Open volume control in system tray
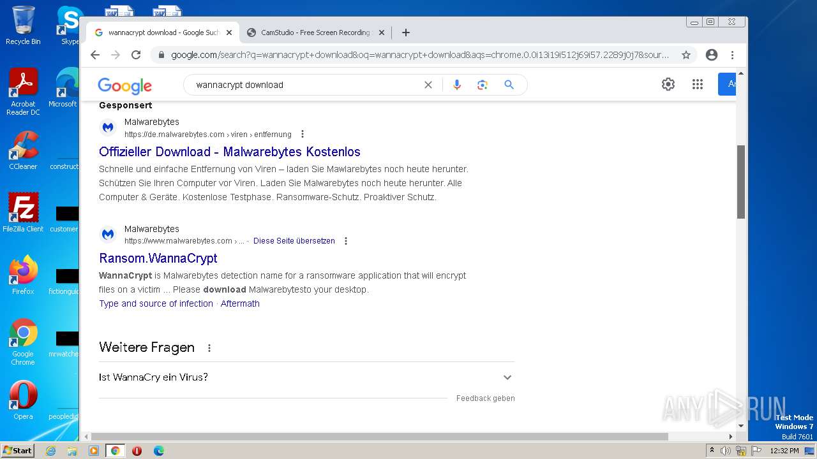 726,451
